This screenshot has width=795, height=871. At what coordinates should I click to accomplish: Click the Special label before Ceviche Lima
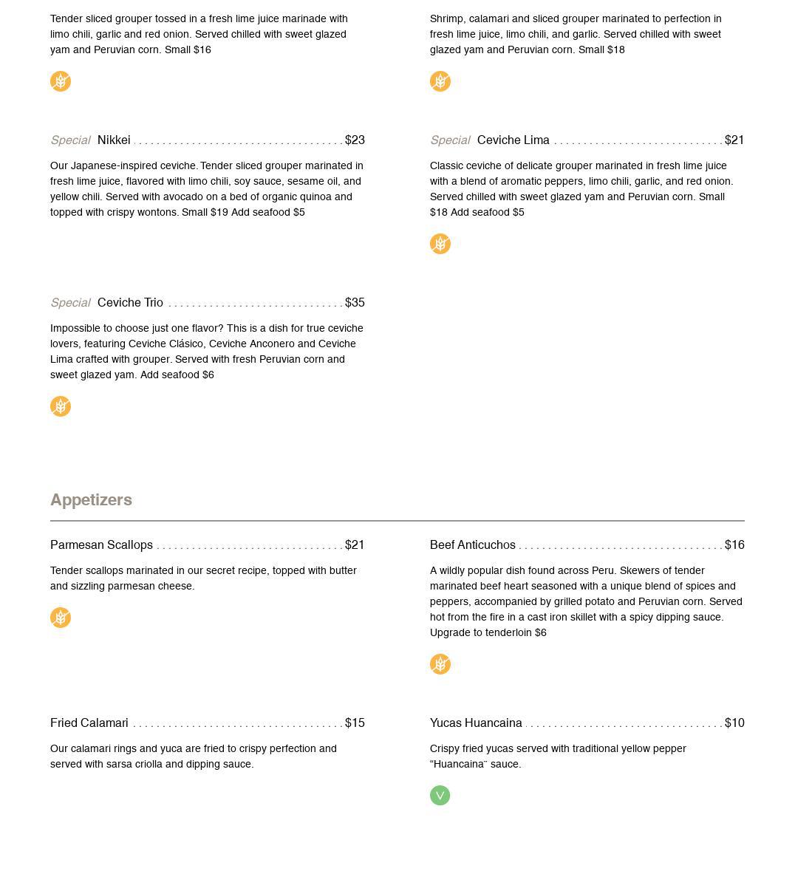click(450, 140)
